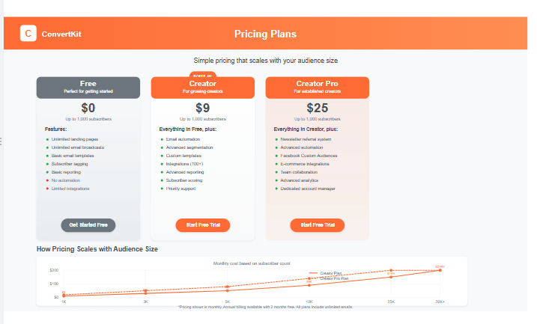Image resolution: width=537 pixels, height=324 pixels.
Task: Click the $9 Creator price
Action: point(202,108)
